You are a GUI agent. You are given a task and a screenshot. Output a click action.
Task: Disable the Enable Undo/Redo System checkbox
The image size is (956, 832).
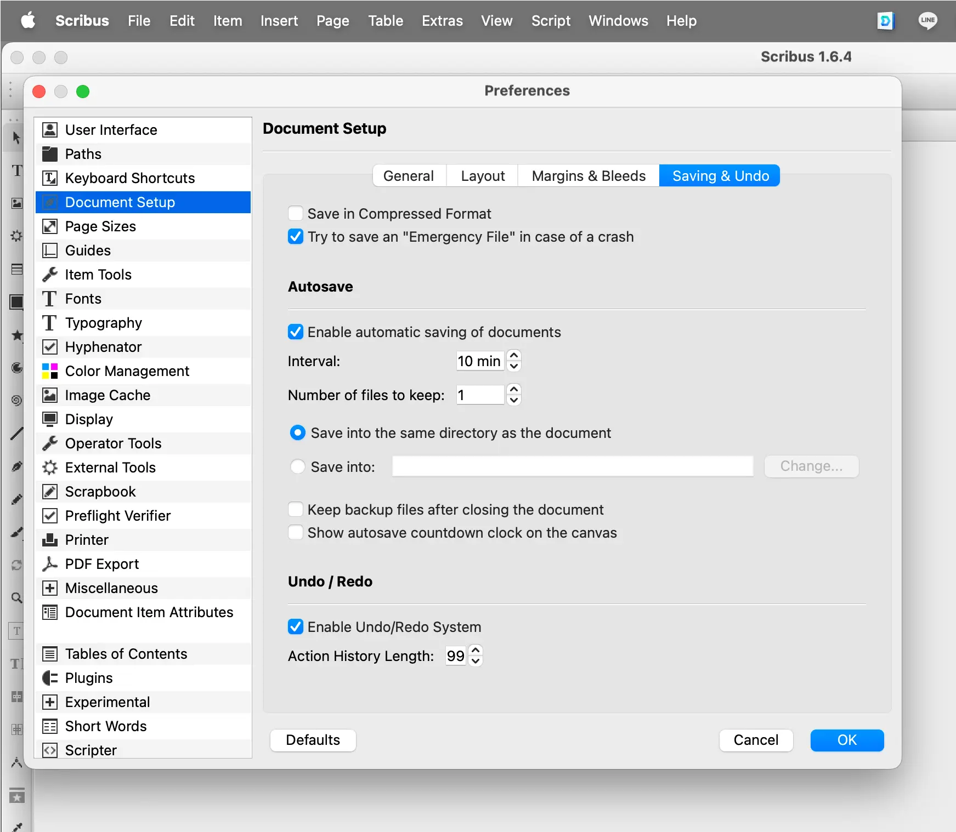(296, 627)
